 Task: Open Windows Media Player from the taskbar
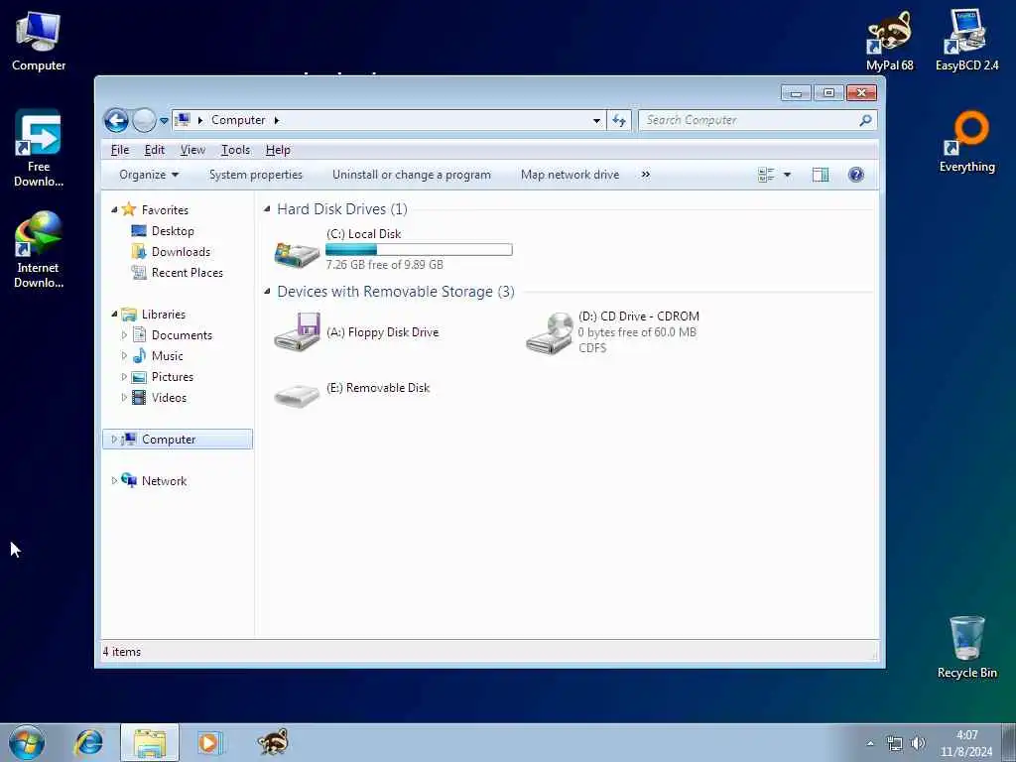coord(209,742)
